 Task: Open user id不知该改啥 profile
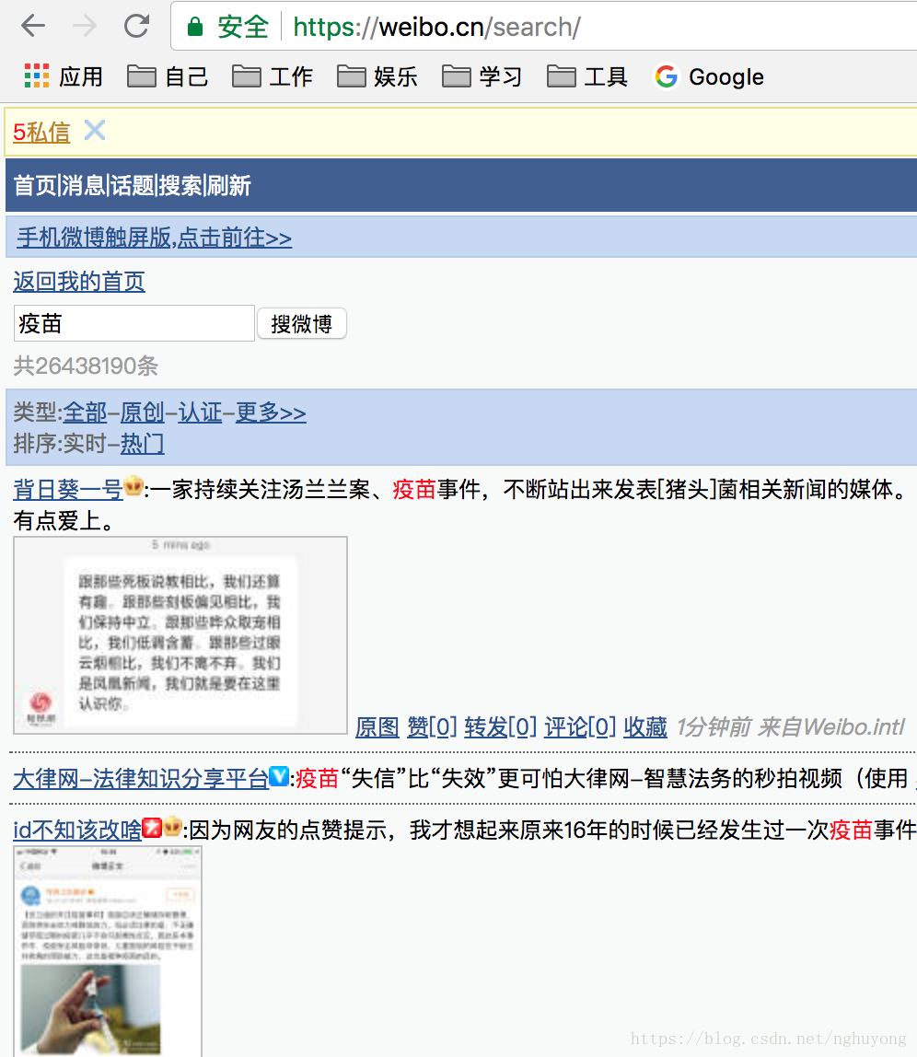coord(77,830)
